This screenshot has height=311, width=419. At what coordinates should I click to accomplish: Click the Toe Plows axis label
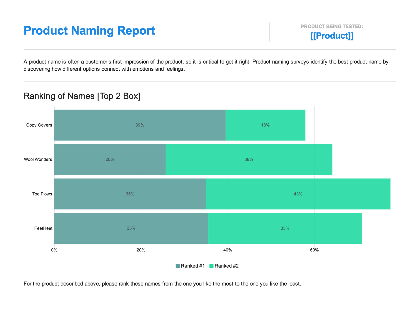click(x=42, y=194)
